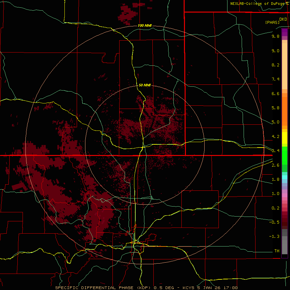The width and height of the screenshot is (290, 290).
Task: Click the 1.8 scale value
Action: click(x=275, y=179)
